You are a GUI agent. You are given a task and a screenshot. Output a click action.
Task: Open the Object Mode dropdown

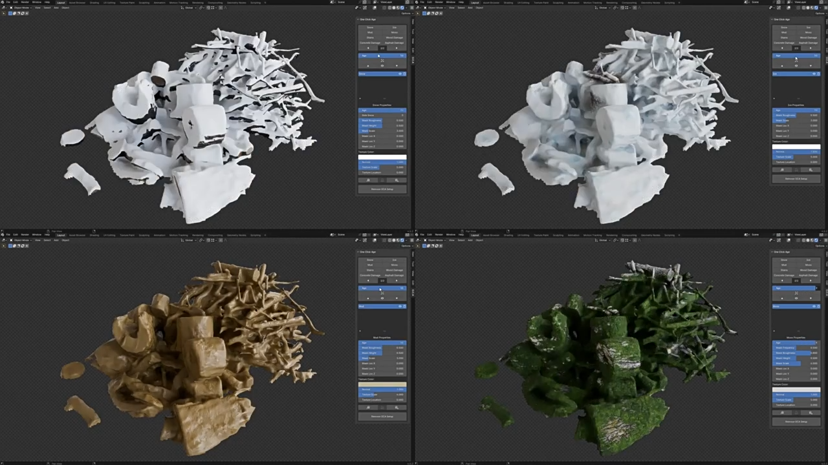(x=21, y=8)
